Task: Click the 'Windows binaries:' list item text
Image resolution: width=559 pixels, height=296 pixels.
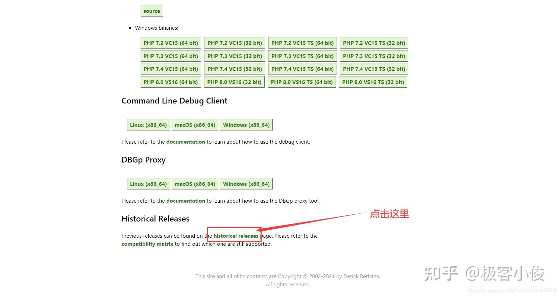Action: pos(157,28)
